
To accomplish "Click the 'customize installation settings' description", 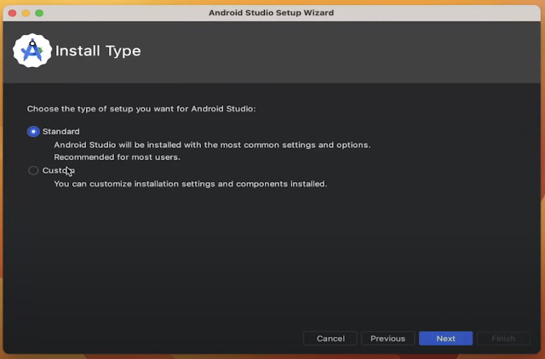I will 190,184.
